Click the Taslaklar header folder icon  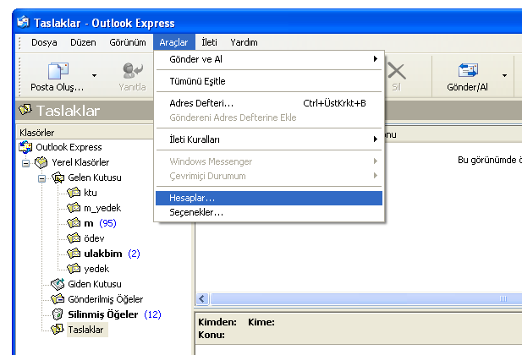pyautogui.click(x=25, y=110)
